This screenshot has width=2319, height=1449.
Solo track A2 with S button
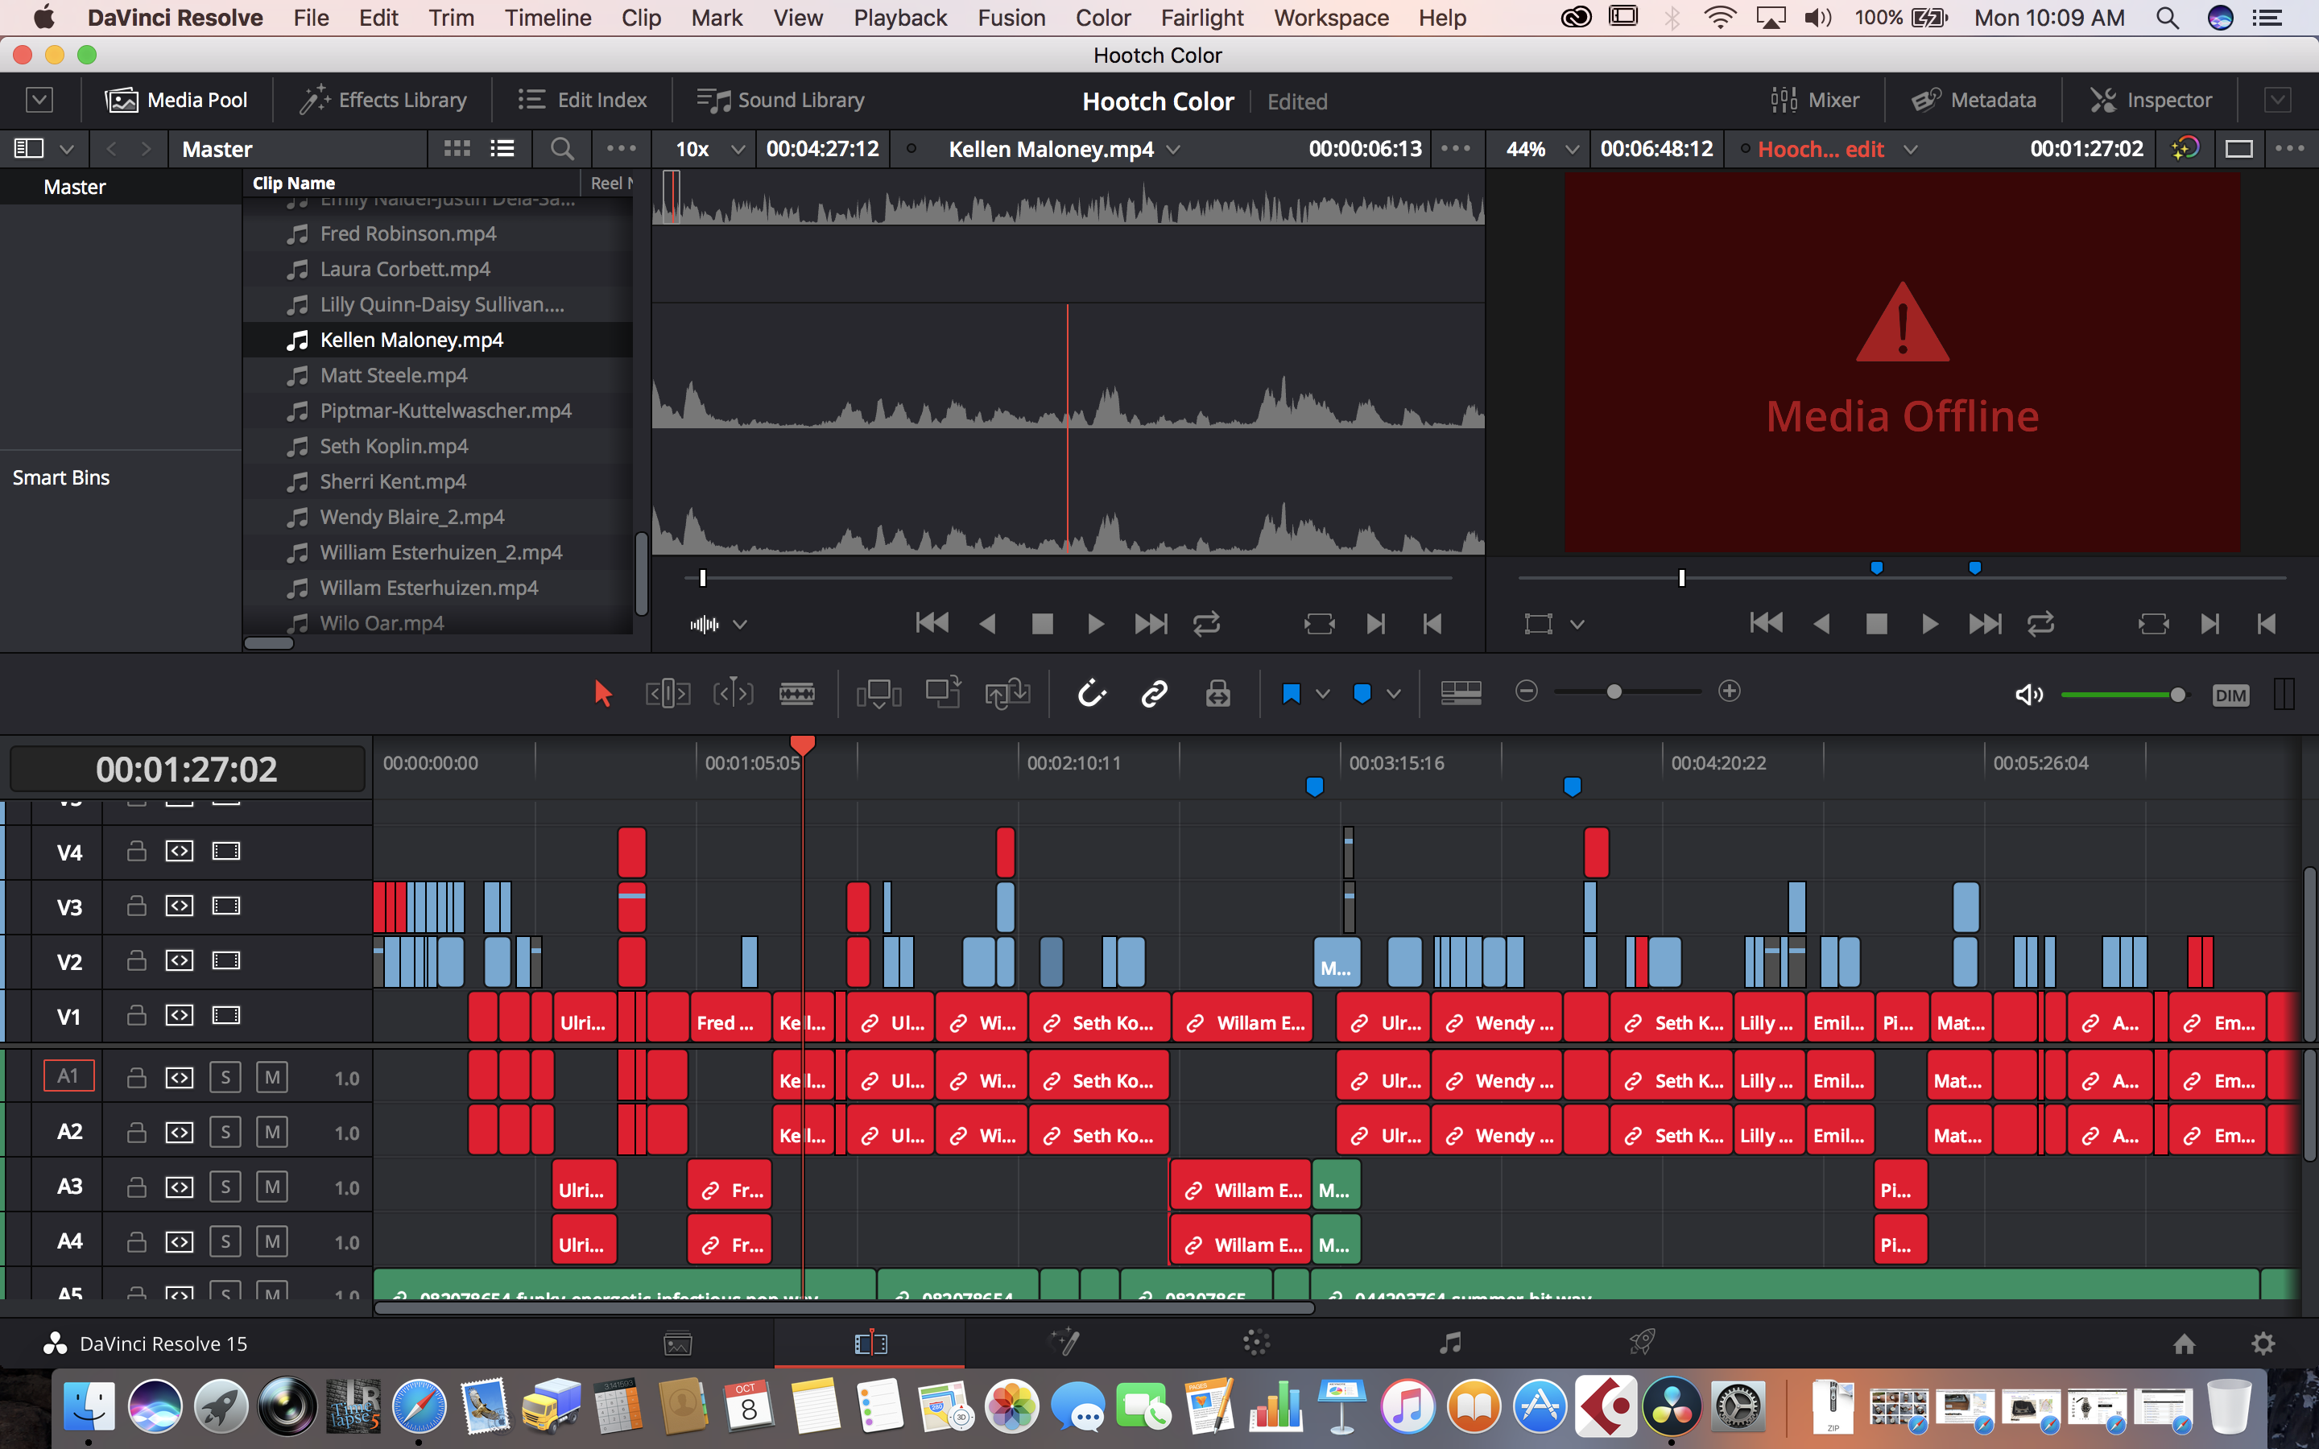coord(225,1132)
